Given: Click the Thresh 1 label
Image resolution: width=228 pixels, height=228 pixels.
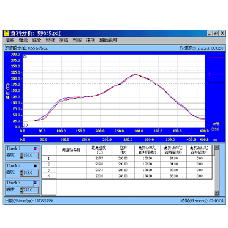Looking at the screenshot, I should [x=13, y=148].
